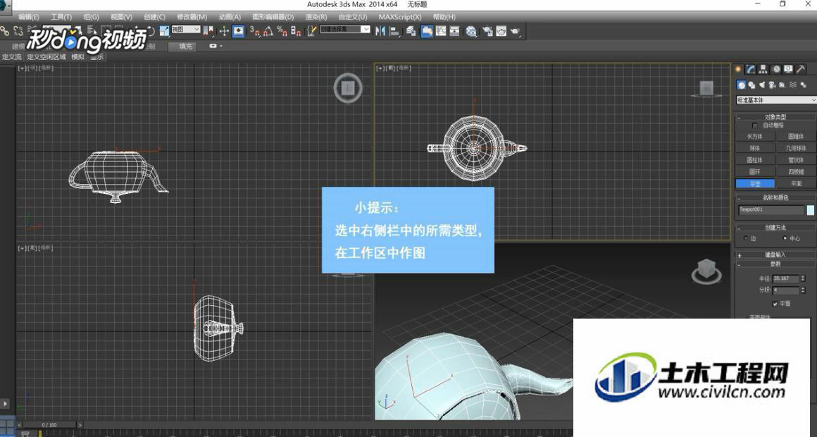
Task: Select the Lights category icon
Action: point(762,85)
